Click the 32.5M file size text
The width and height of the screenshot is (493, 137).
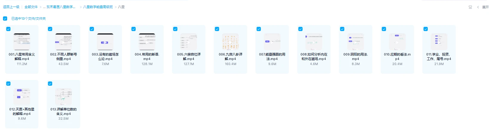63,118
